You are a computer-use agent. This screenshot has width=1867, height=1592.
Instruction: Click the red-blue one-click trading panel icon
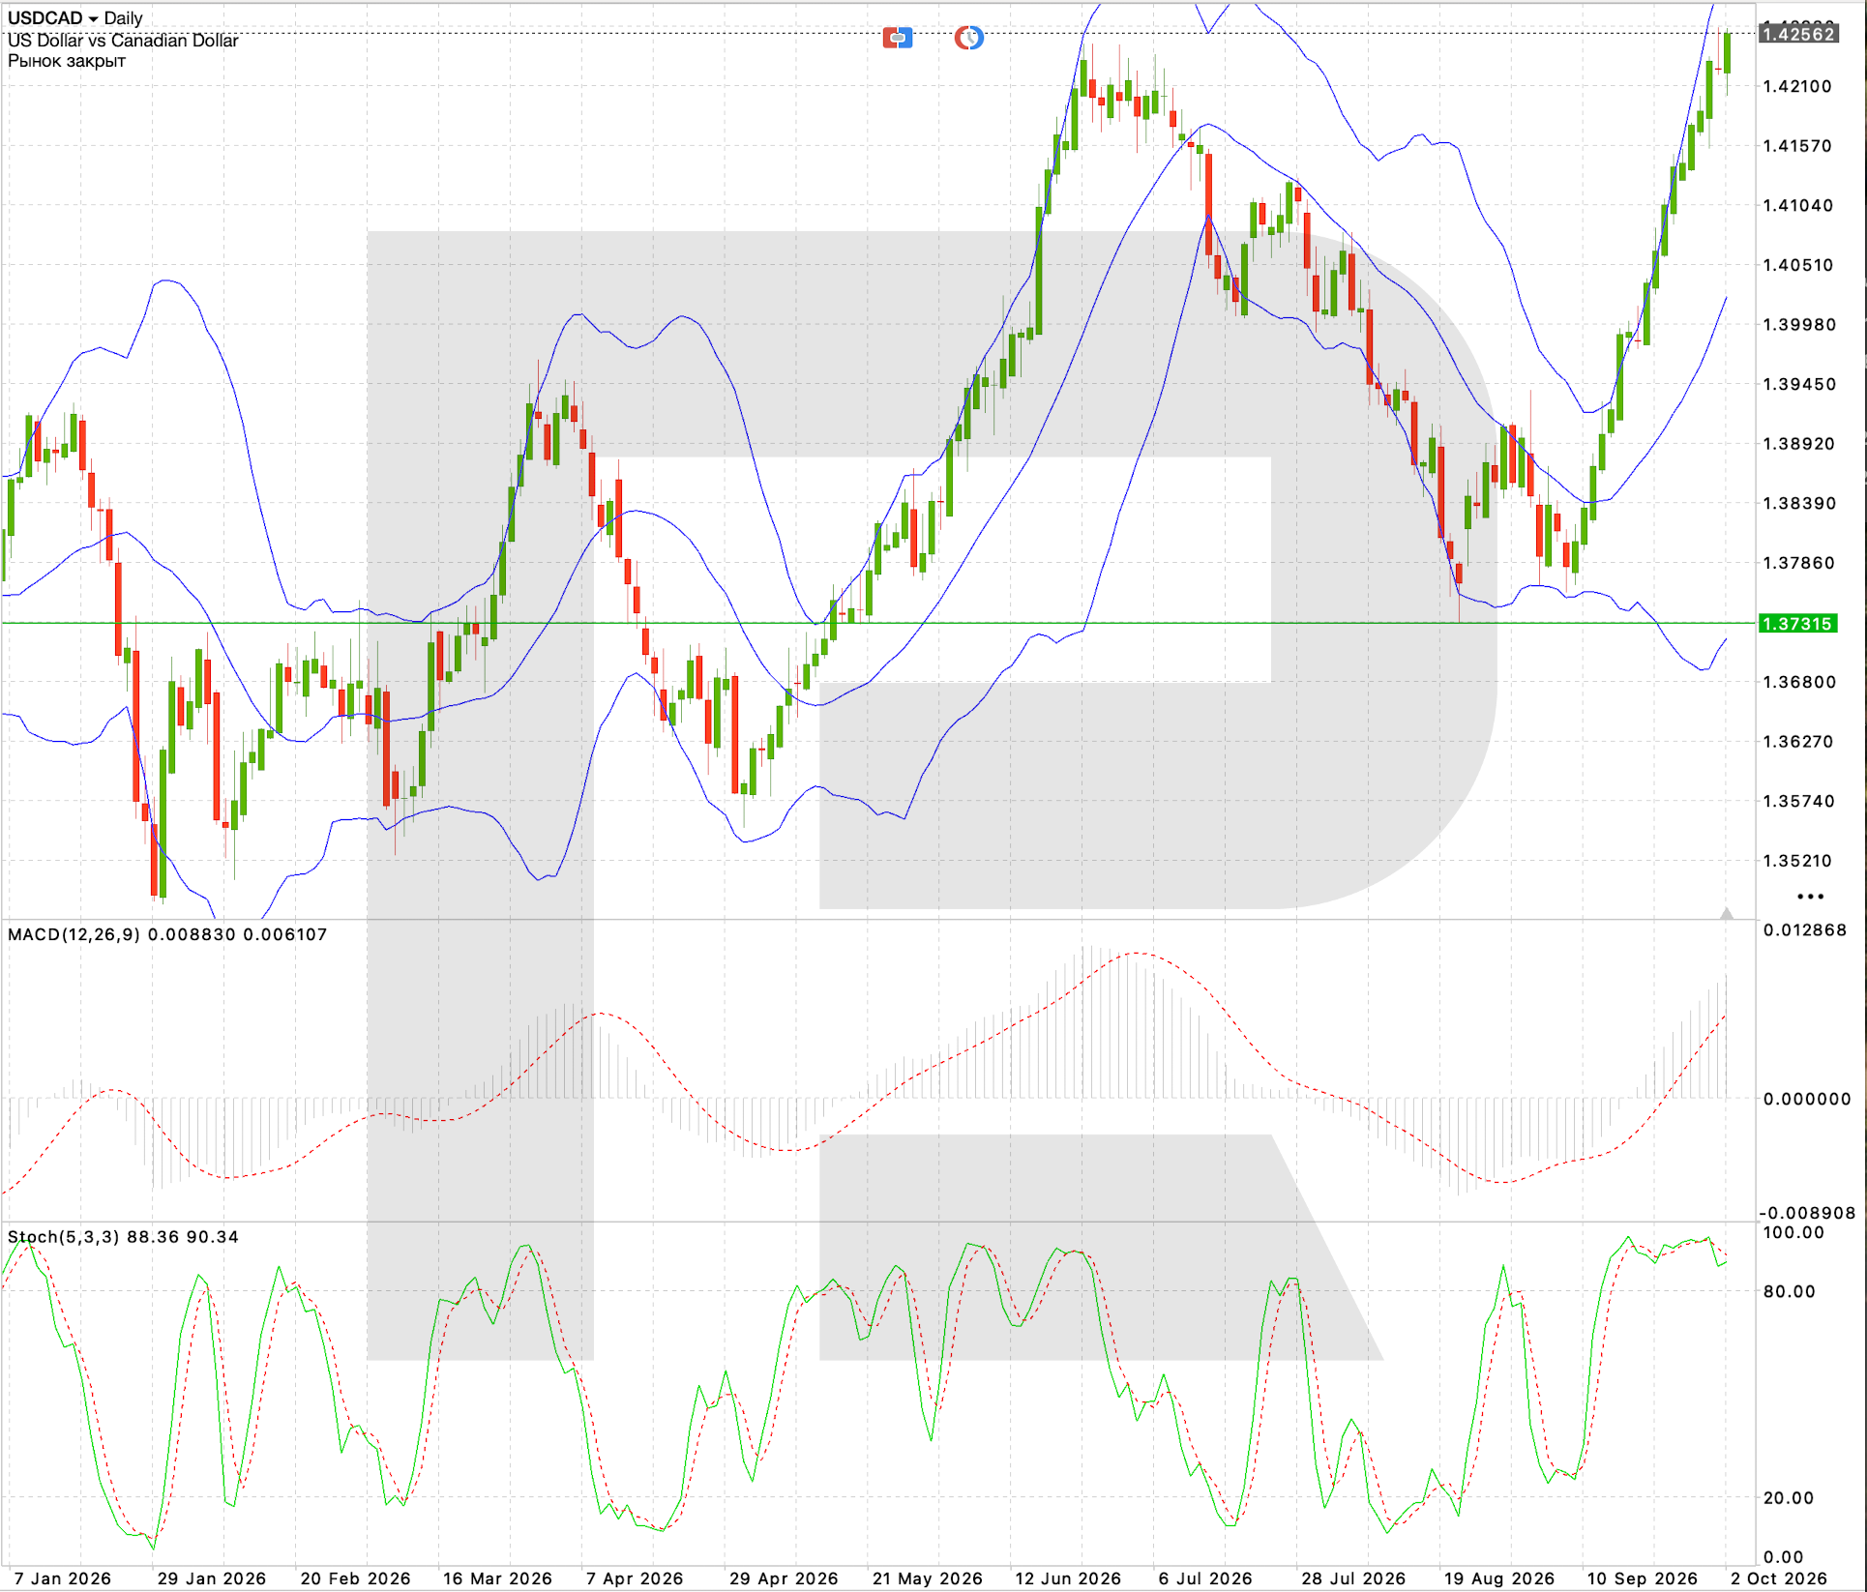(x=898, y=38)
